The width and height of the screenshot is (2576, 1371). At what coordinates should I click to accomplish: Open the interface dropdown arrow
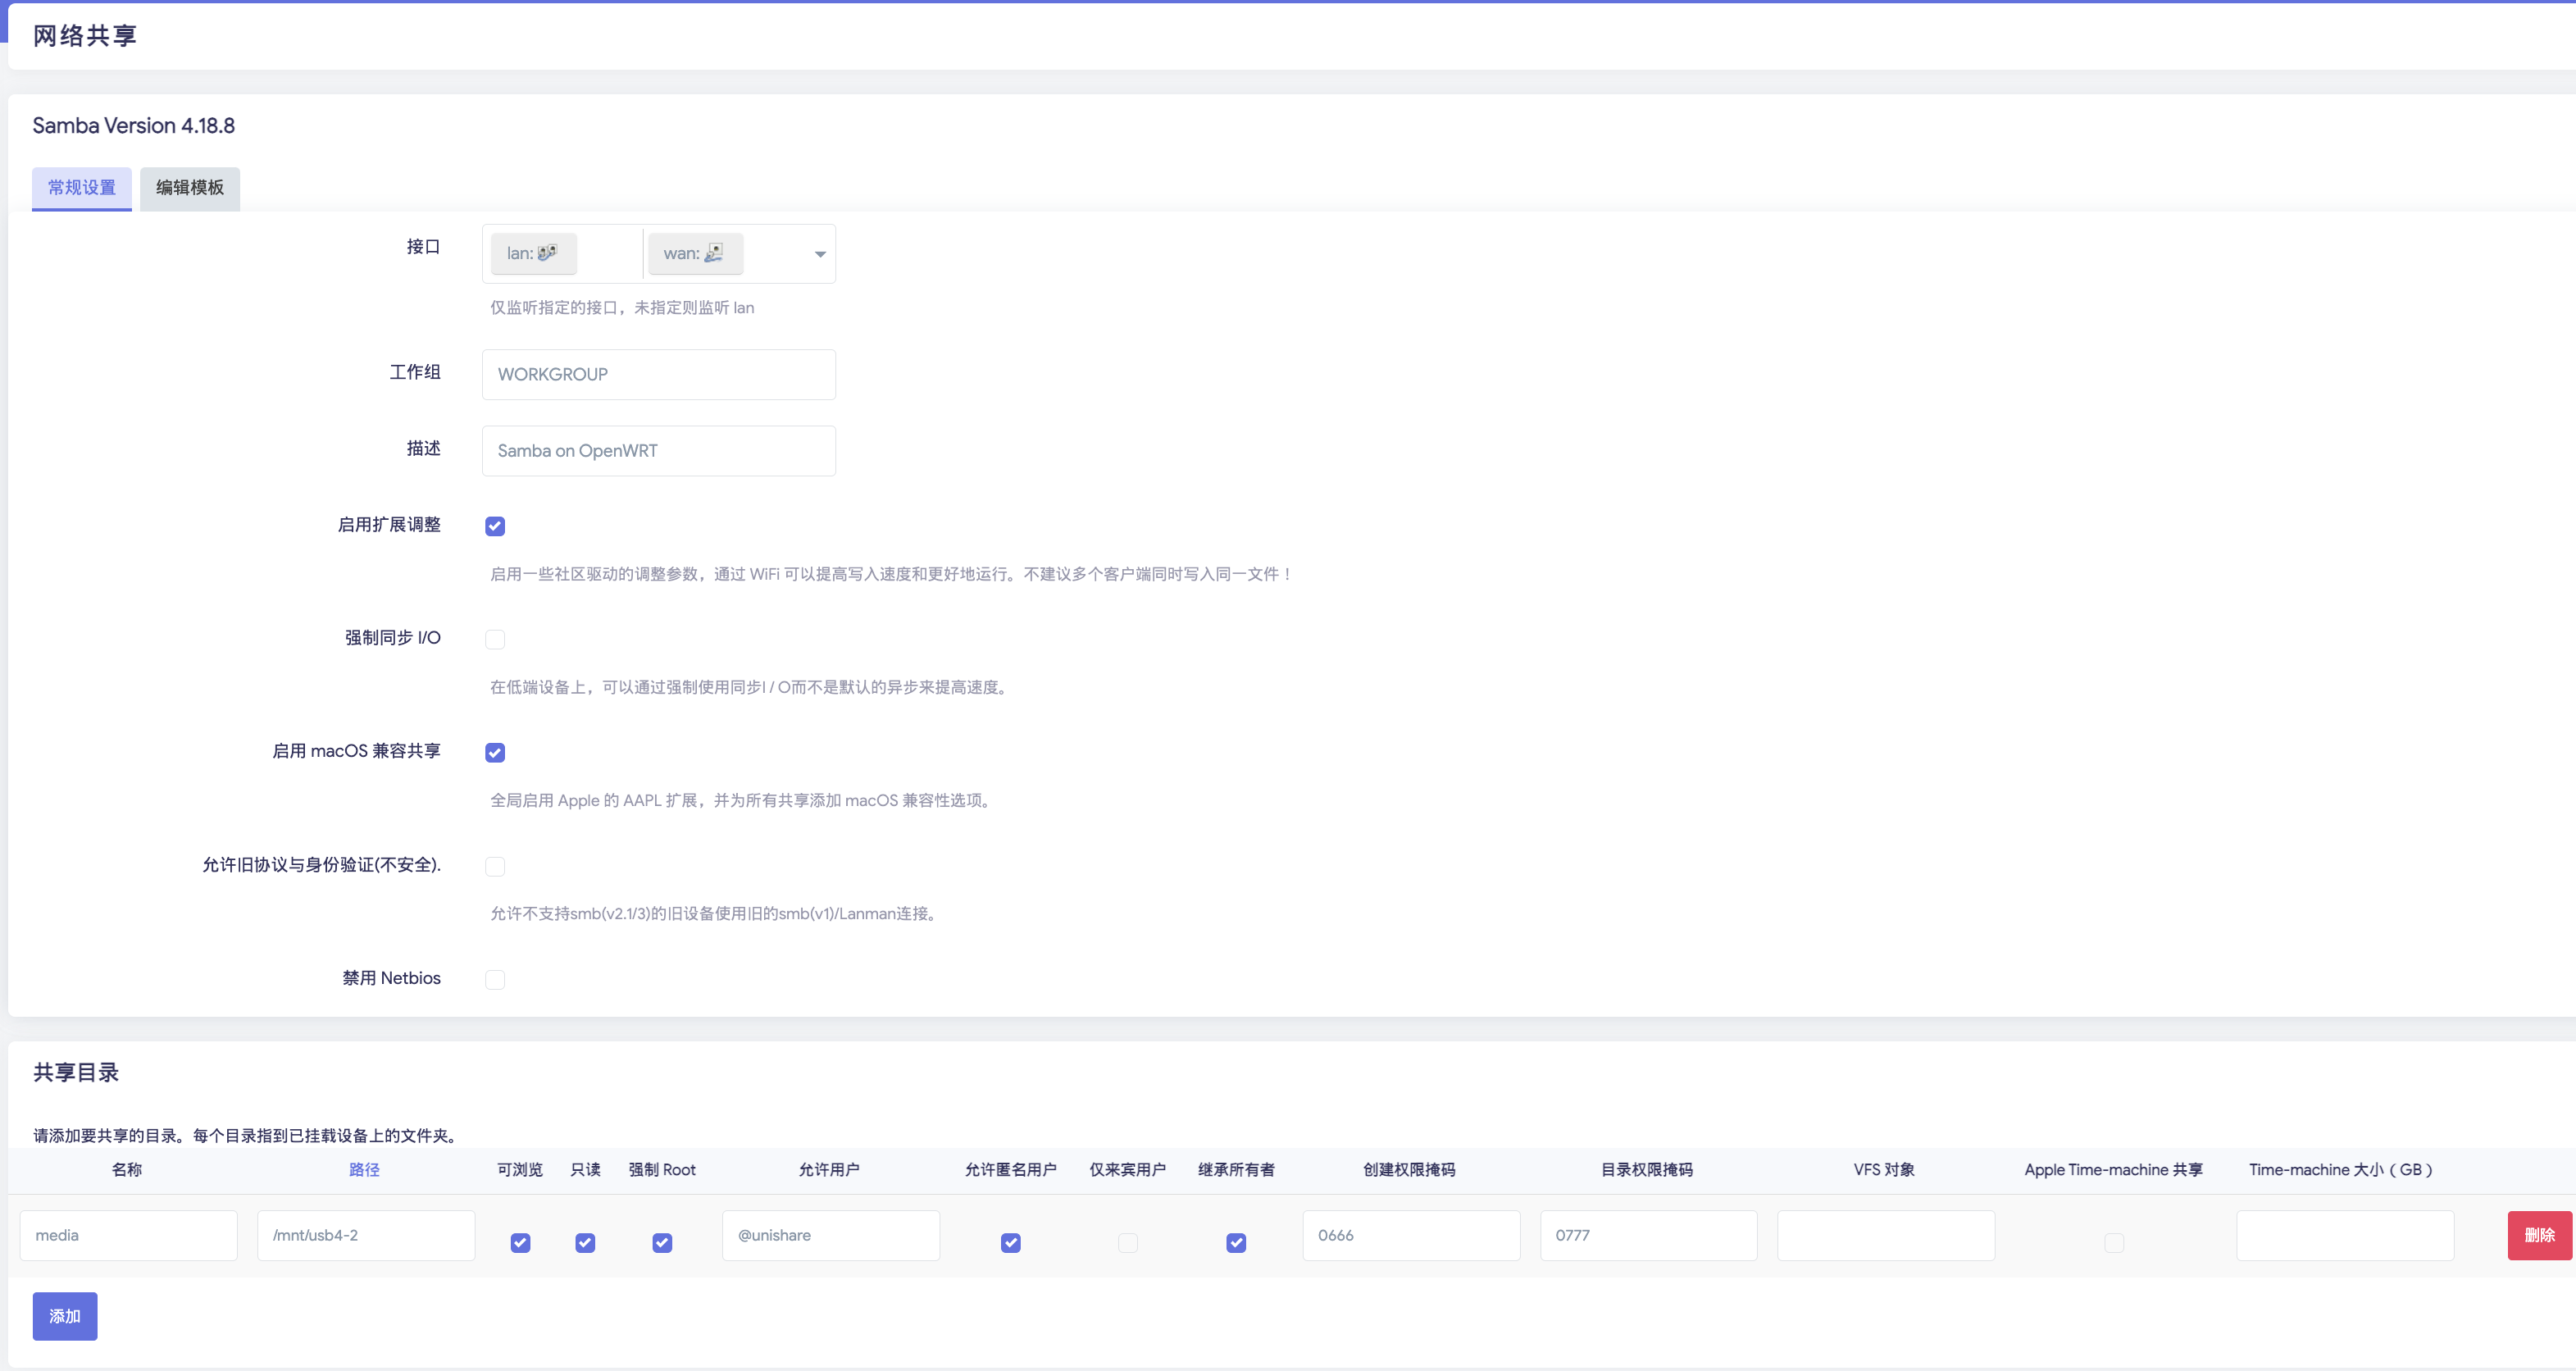click(820, 254)
